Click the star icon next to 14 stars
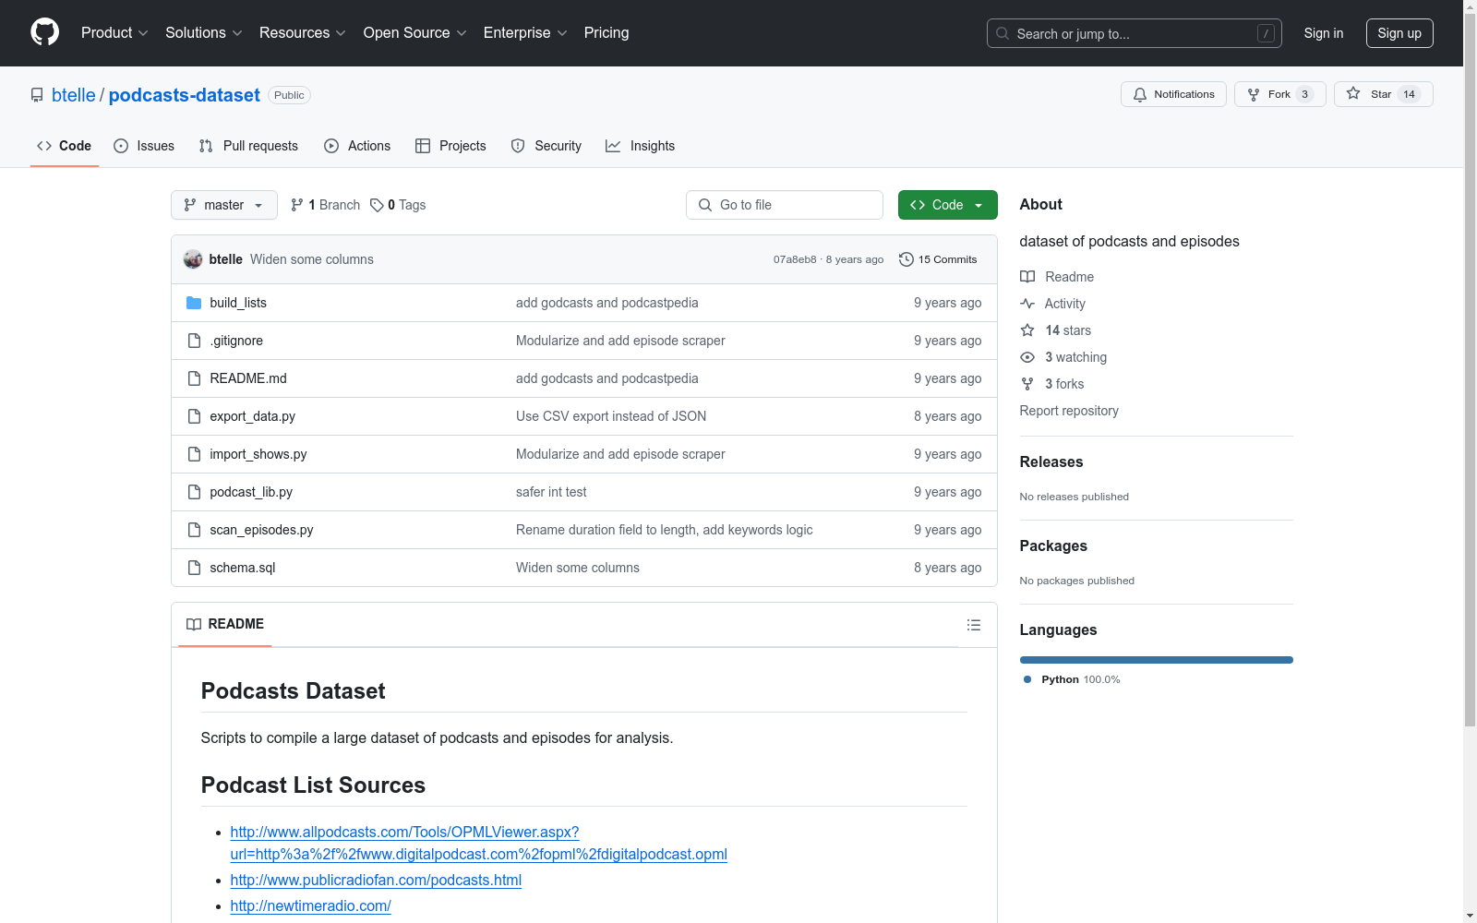 click(1027, 330)
